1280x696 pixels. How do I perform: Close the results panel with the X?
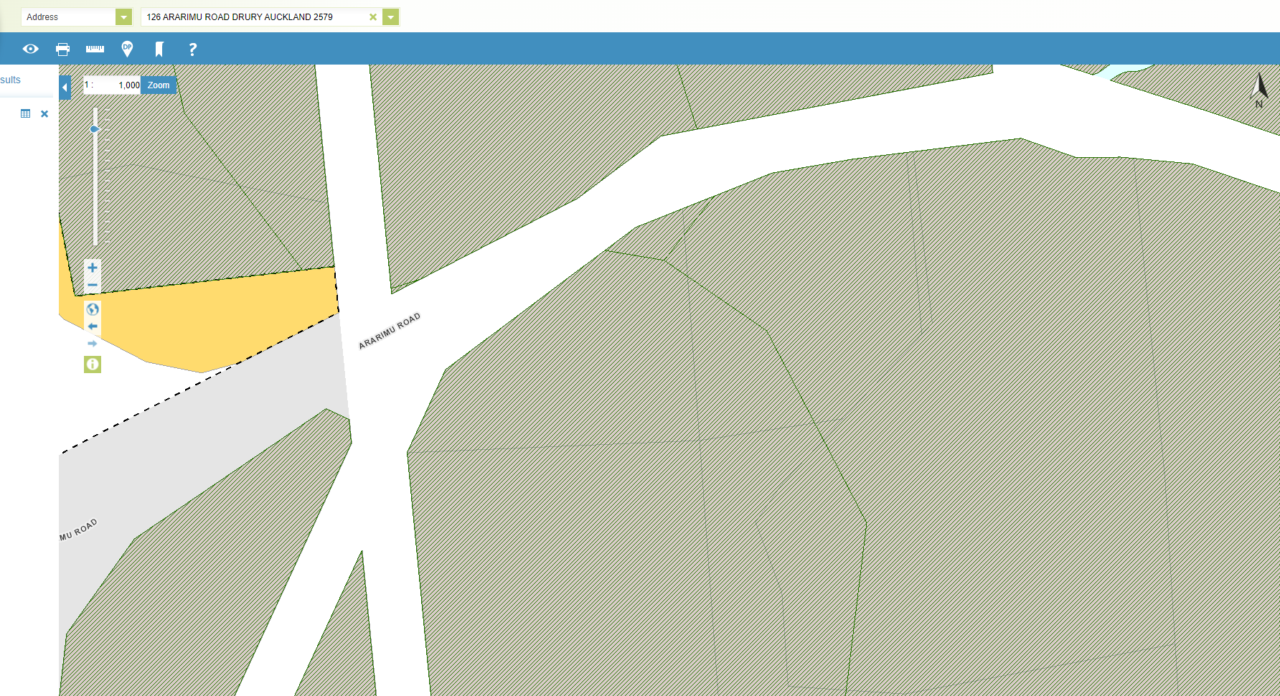click(44, 113)
